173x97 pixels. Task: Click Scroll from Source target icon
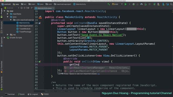pyautogui.click(x=22, y=8)
